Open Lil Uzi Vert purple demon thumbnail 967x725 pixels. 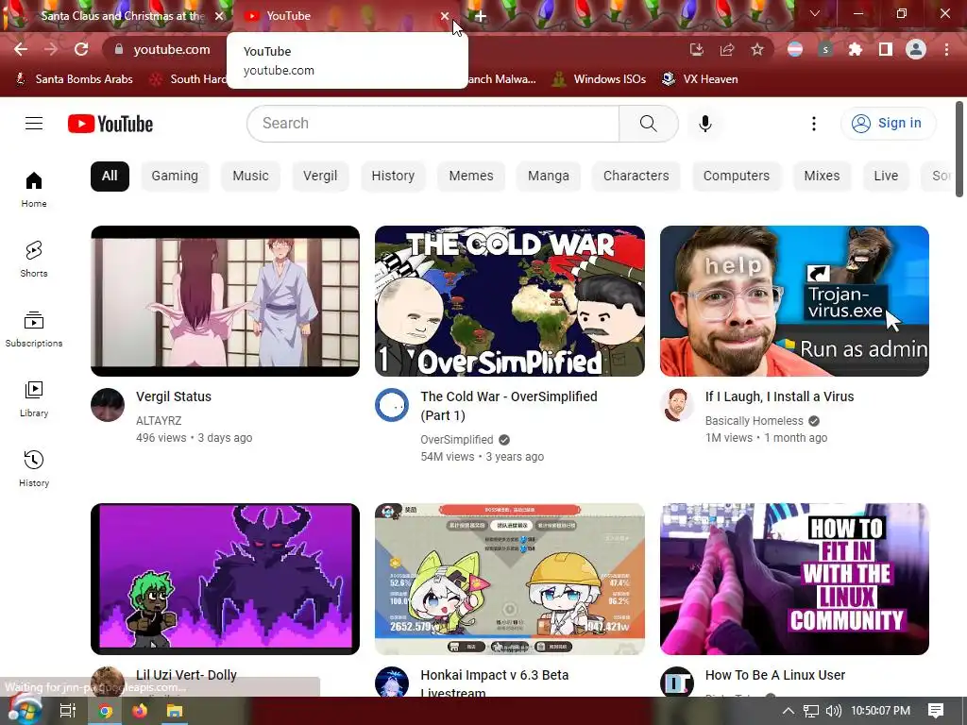[x=225, y=579]
